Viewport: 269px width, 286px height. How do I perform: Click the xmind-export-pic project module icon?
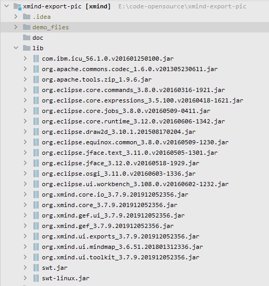(x=17, y=7)
